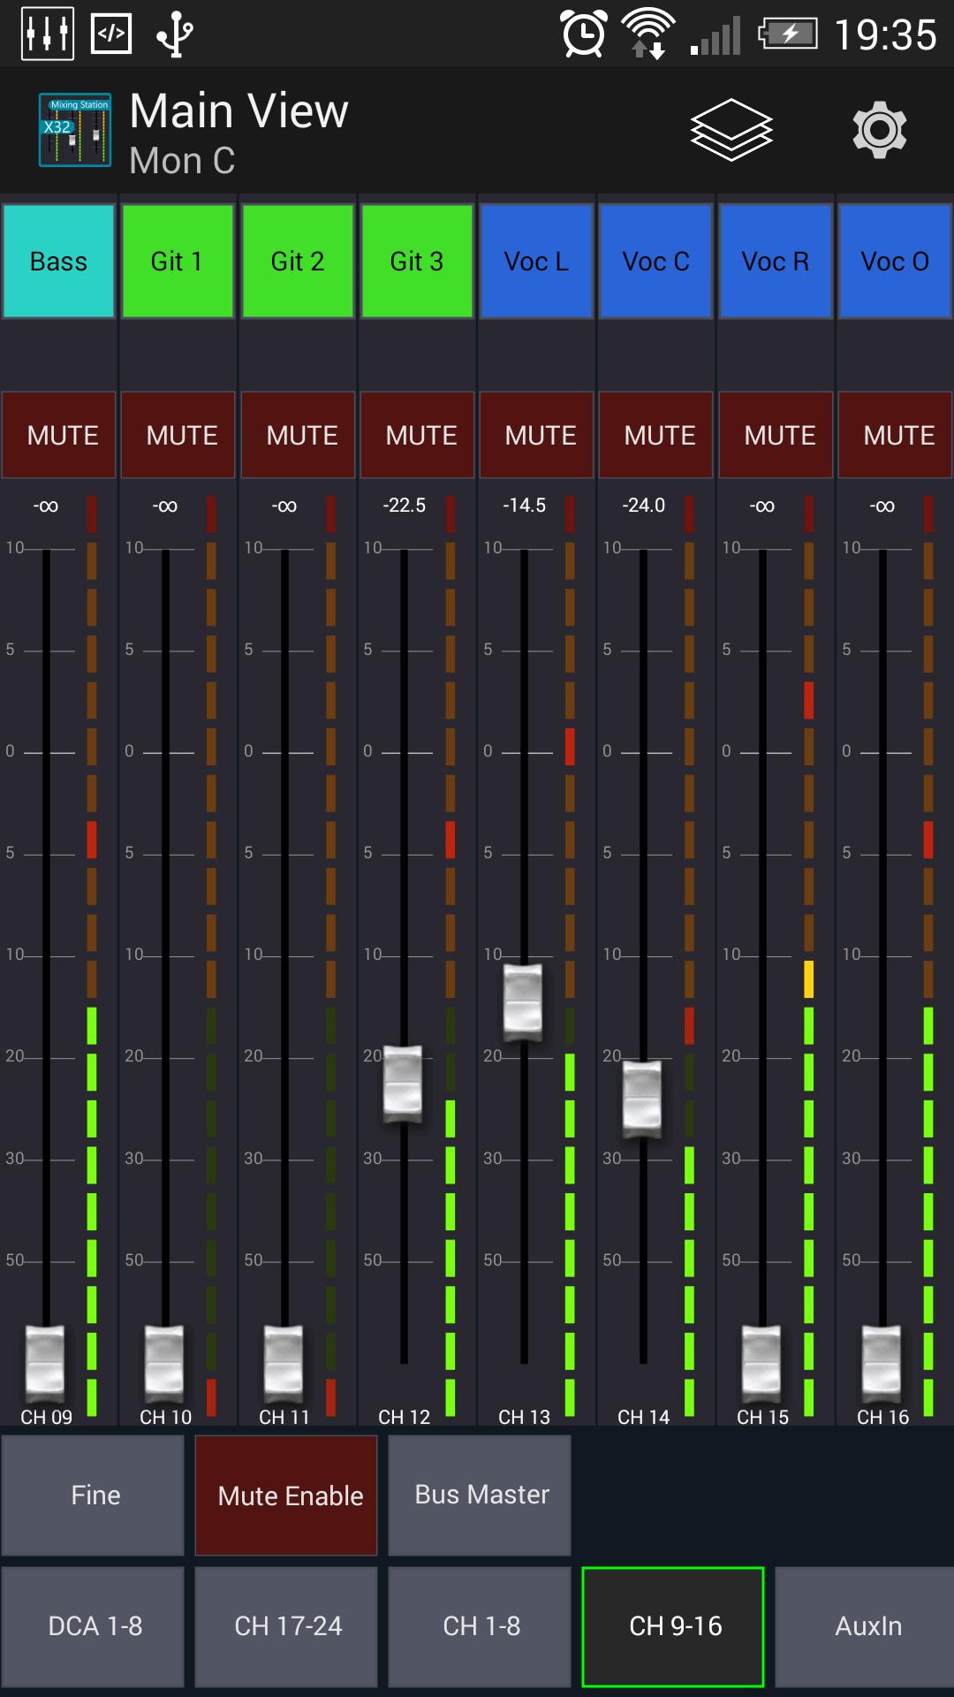Tap the Mixing Station X32 app icon

tap(75, 130)
